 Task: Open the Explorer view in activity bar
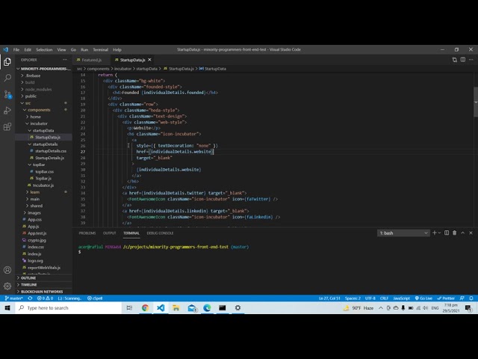(x=7, y=62)
